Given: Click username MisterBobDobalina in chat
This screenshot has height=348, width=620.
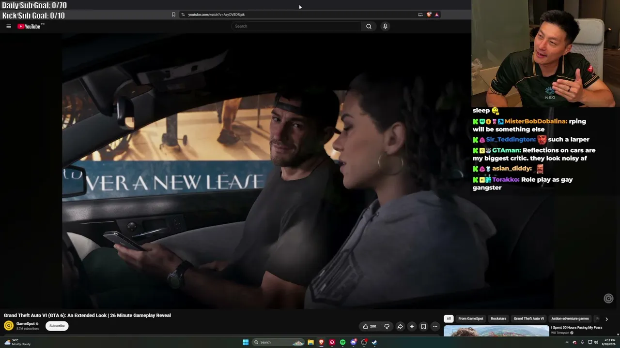Looking at the screenshot, I should click(536, 121).
